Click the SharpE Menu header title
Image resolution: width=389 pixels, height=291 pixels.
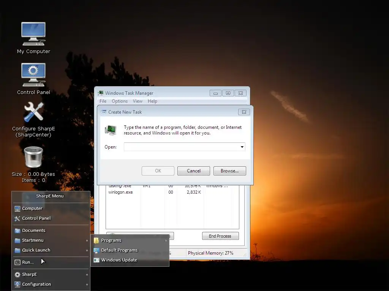tap(50, 196)
